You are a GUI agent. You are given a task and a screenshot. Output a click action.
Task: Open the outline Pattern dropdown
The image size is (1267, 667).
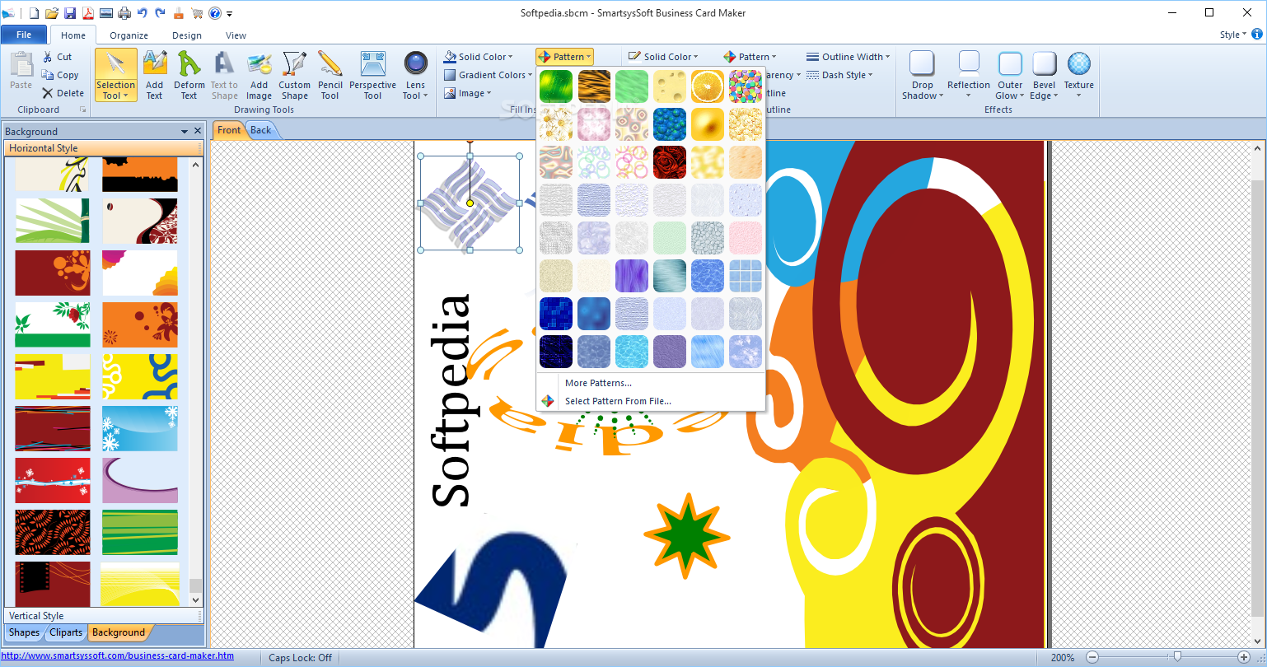point(750,57)
